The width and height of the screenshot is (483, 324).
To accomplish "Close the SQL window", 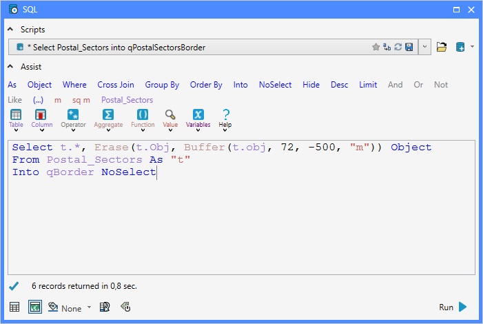I will (x=471, y=10).
